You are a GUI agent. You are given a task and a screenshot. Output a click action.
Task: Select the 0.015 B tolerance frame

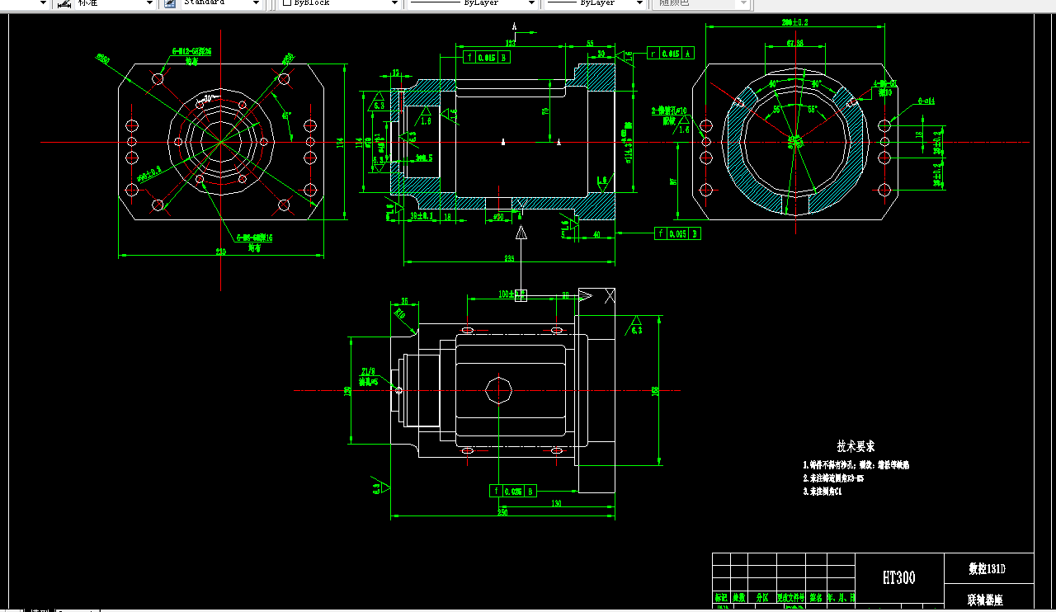(488, 57)
